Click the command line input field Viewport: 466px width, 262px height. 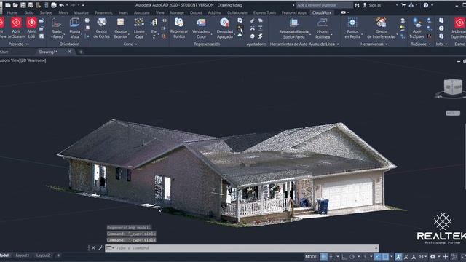(242, 247)
